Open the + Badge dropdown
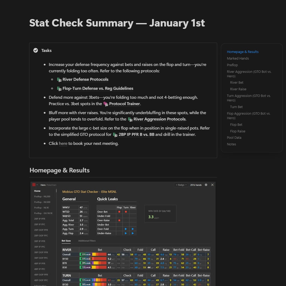Image resolution: width=286 pixels, height=286 pixels. coord(181,185)
